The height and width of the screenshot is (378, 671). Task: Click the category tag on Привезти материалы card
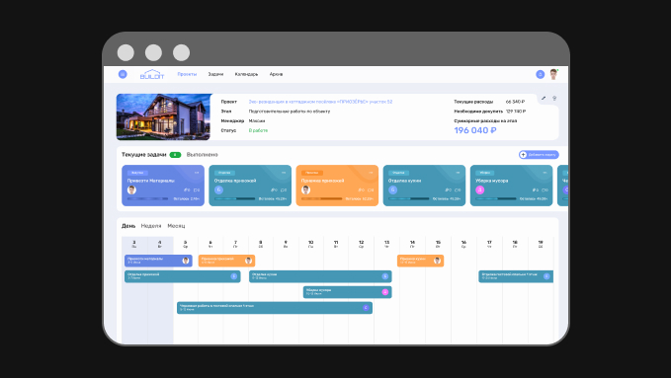137,173
